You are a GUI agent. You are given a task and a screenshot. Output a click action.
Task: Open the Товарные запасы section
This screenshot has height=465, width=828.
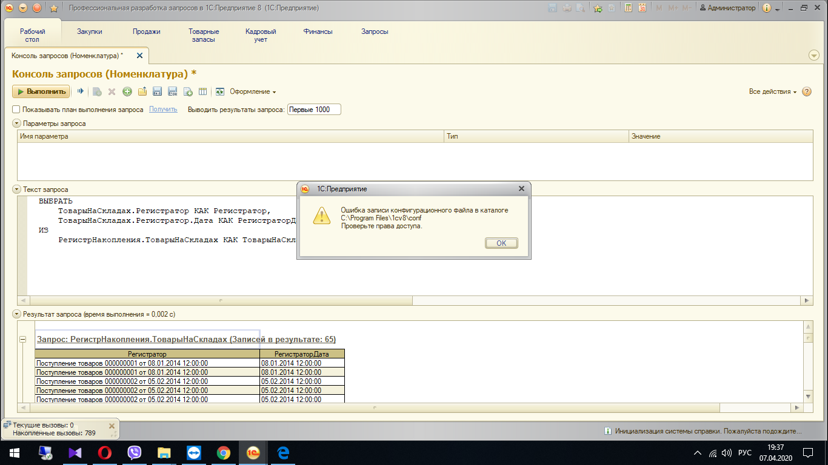click(204, 35)
